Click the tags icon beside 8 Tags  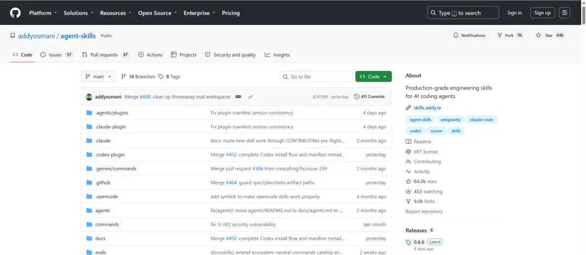coord(161,77)
